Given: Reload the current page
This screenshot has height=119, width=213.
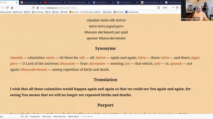Looking at the screenshot, I should (x=7, y=8).
